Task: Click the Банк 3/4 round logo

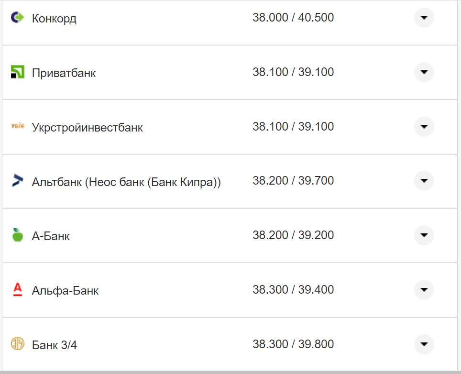Action: tap(18, 344)
